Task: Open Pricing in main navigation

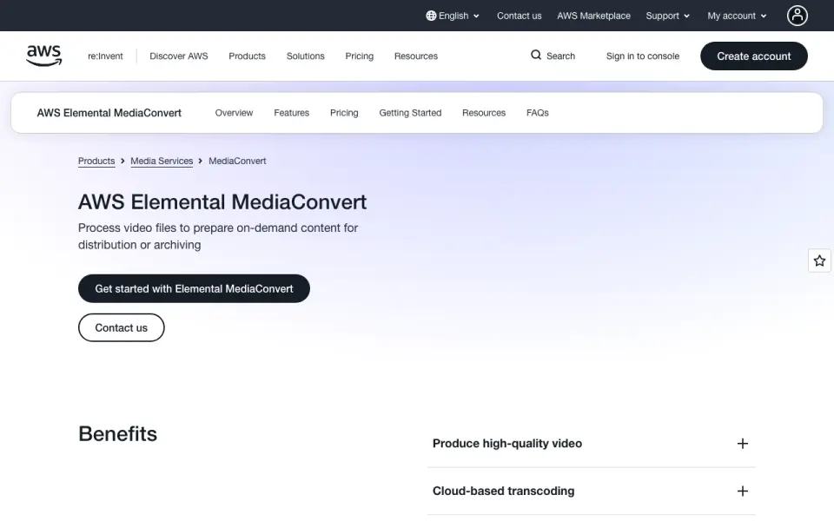Action: click(x=359, y=56)
